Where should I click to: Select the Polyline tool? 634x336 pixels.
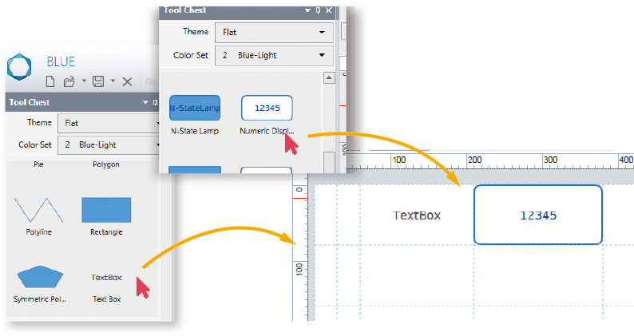(39, 212)
